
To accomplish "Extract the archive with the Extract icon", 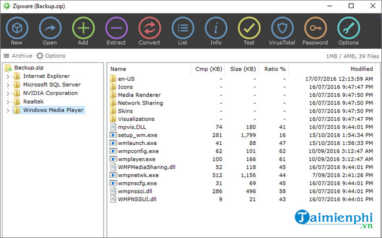I will pyautogui.click(x=116, y=28).
